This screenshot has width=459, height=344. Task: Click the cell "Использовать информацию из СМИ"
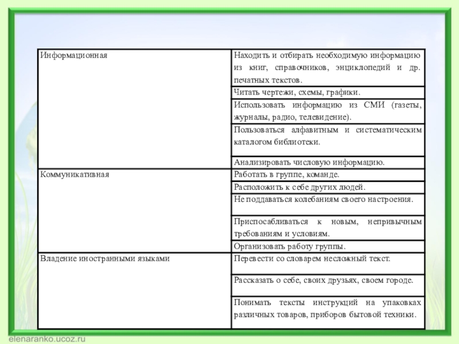point(328,111)
